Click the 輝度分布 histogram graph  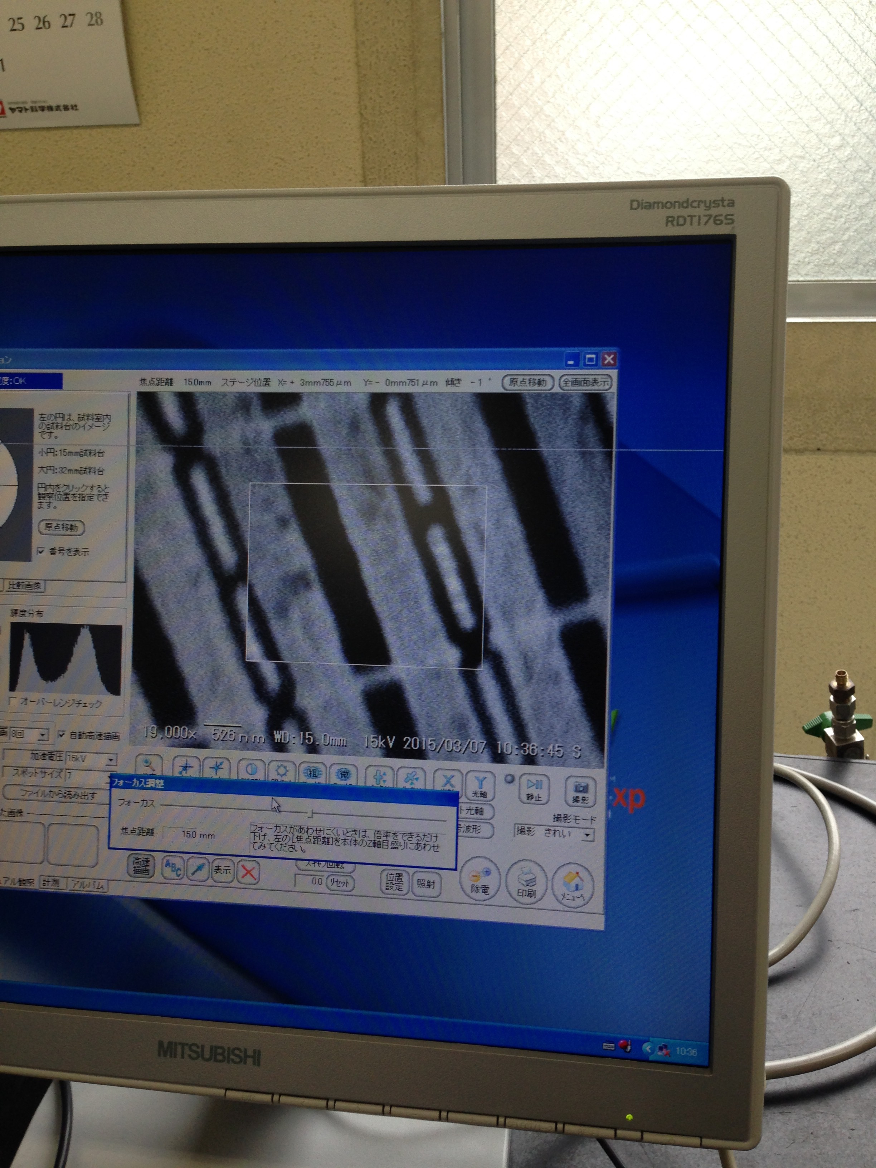(x=66, y=658)
